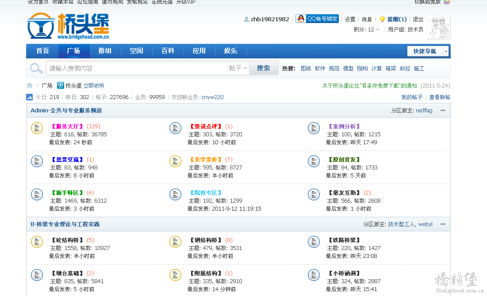Click forum icon beside 服务大厅
The width and height of the screenshot is (487, 296).
(37, 128)
